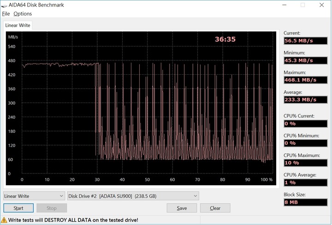332x225 pixels.
Task: Click the Block Size label
Action: pos(295,195)
